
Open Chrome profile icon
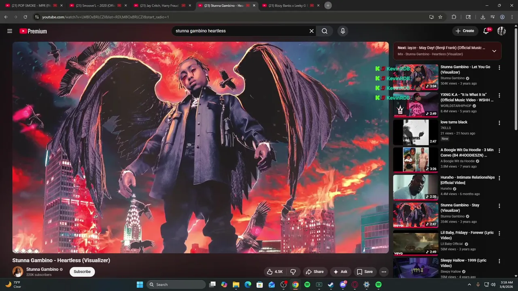click(x=502, y=17)
